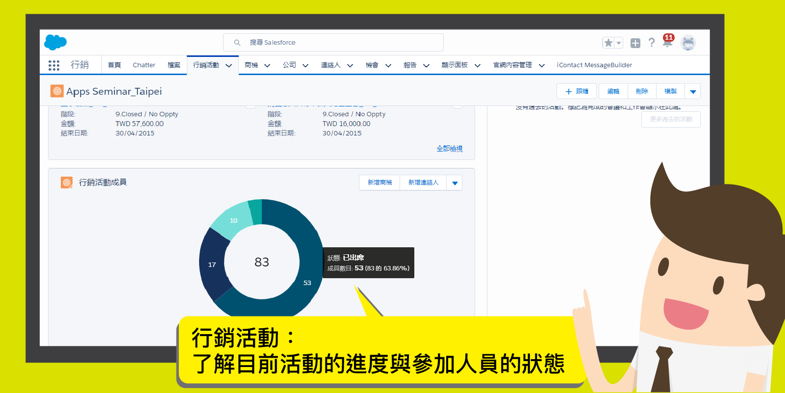Click the 跟隨 follow button

(x=577, y=92)
